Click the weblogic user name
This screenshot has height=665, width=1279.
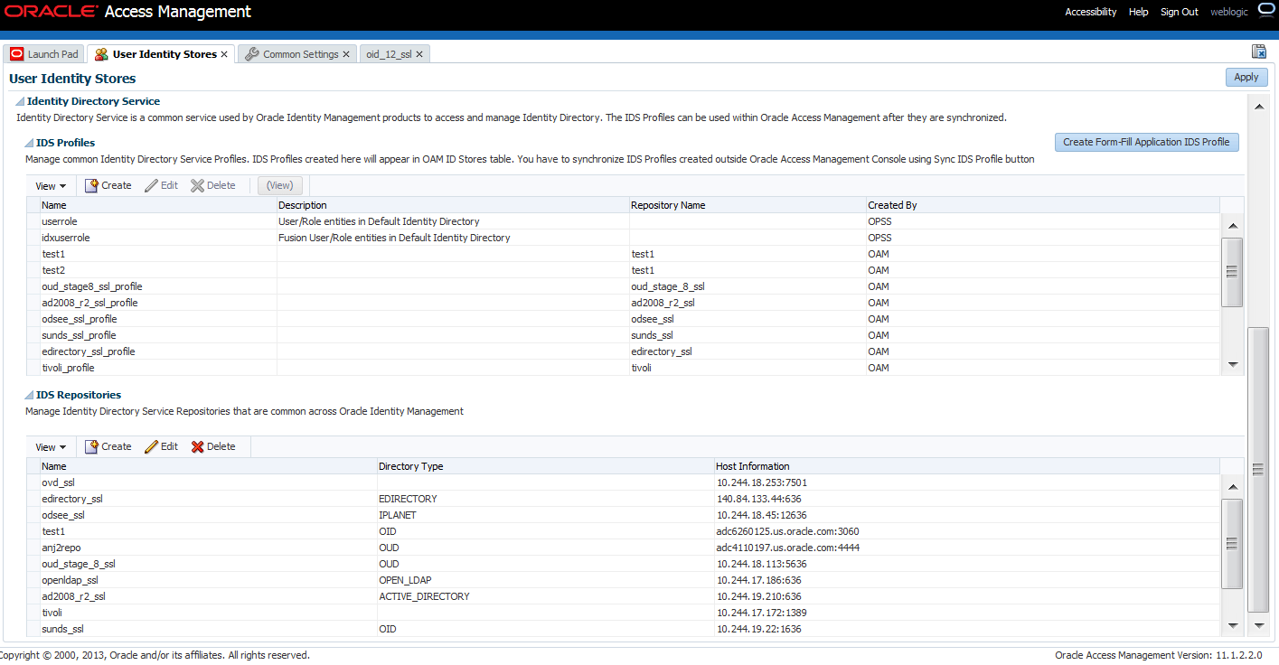1229,12
